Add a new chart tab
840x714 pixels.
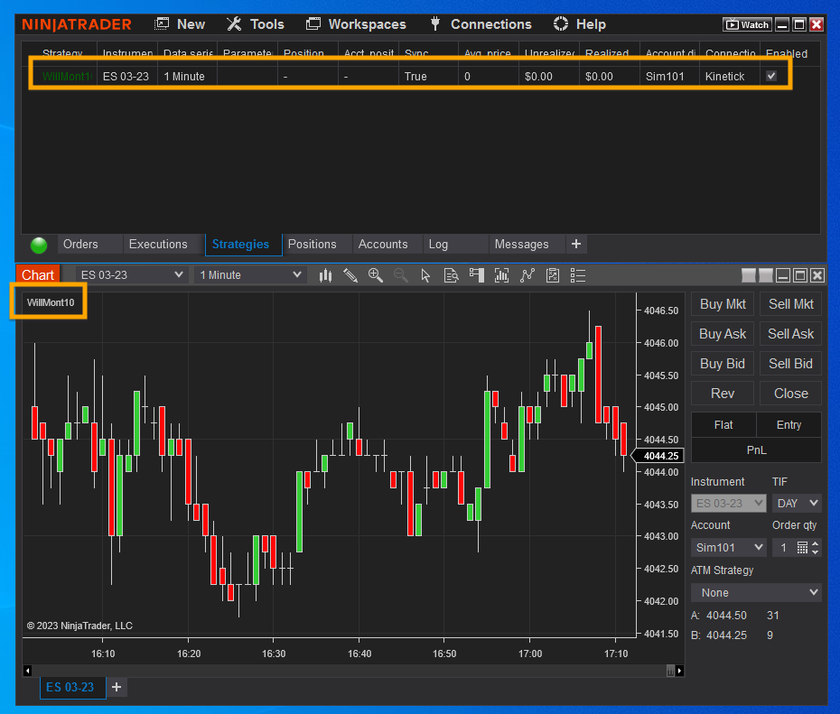(117, 687)
